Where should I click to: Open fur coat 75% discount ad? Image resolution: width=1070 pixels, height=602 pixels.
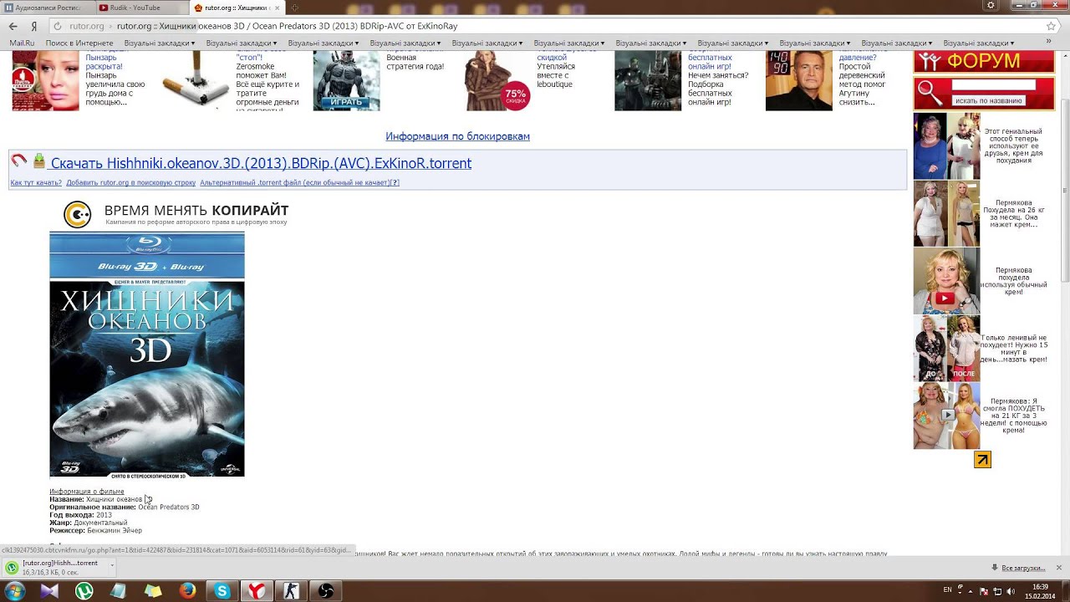(x=497, y=80)
